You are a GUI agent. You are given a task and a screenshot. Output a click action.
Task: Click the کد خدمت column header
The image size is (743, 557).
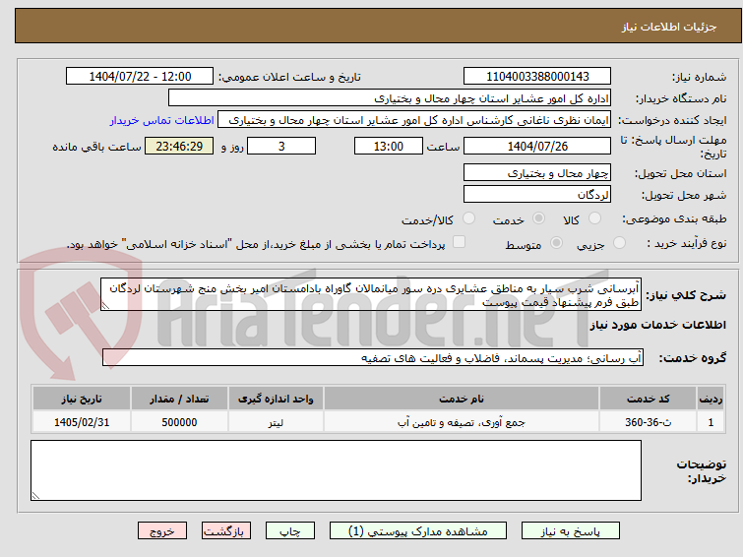coord(648,399)
